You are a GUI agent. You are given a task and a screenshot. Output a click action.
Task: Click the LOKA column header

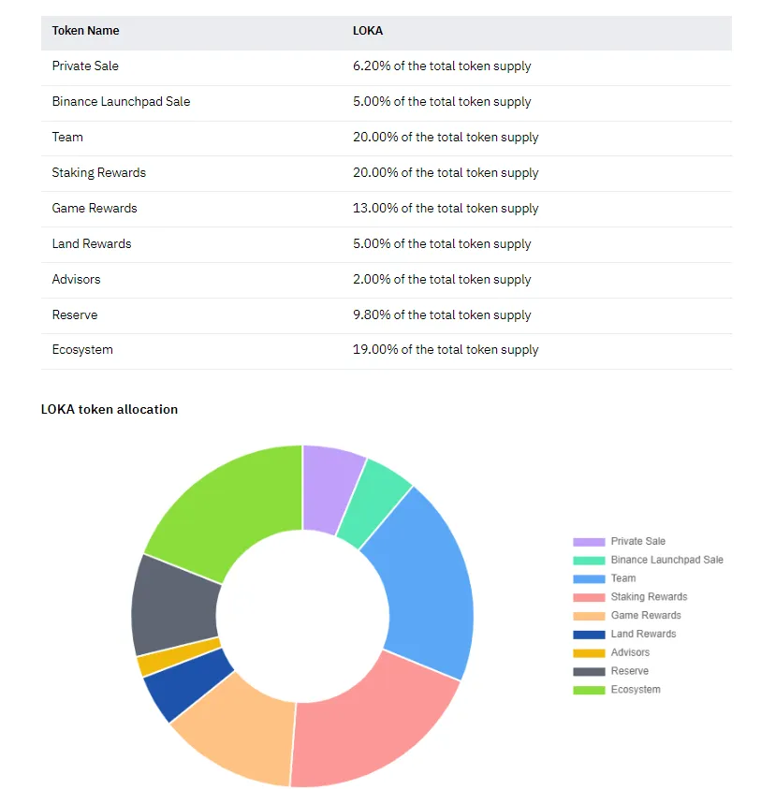pyautogui.click(x=368, y=31)
